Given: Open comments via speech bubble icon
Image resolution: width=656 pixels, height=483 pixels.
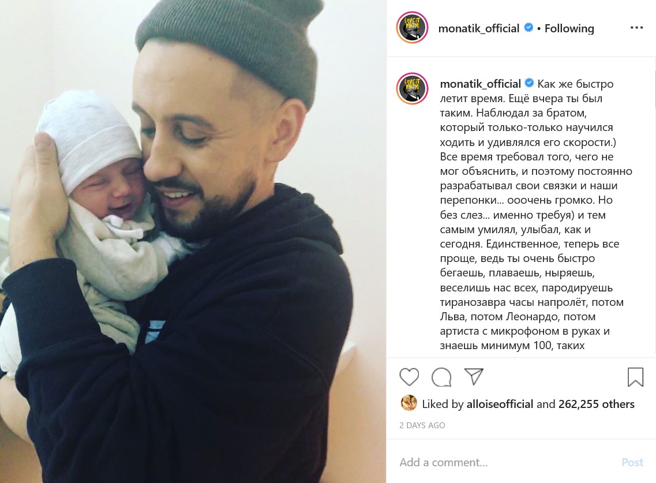Looking at the screenshot, I should pos(441,377).
